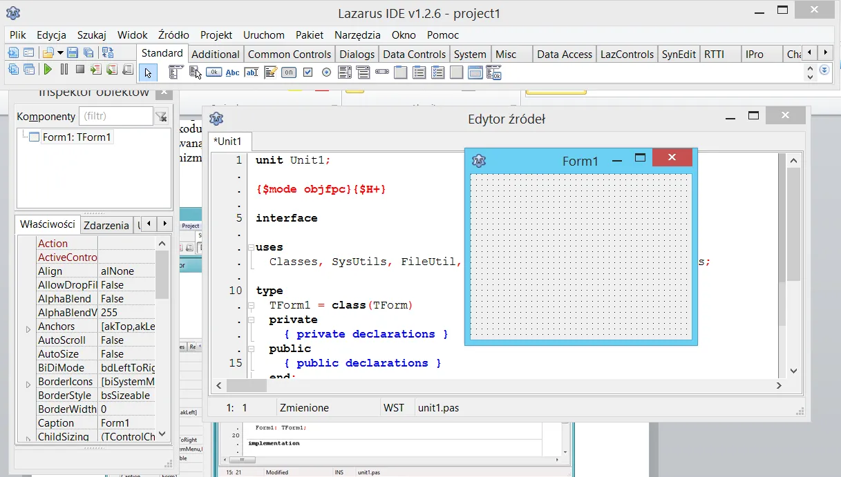
Task: Choose the TLabel 'Abc' component icon
Action: [x=233, y=72]
